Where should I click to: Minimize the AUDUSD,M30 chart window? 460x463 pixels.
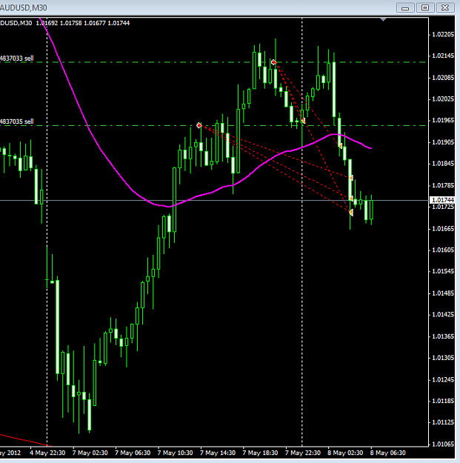tap(405, 7)
